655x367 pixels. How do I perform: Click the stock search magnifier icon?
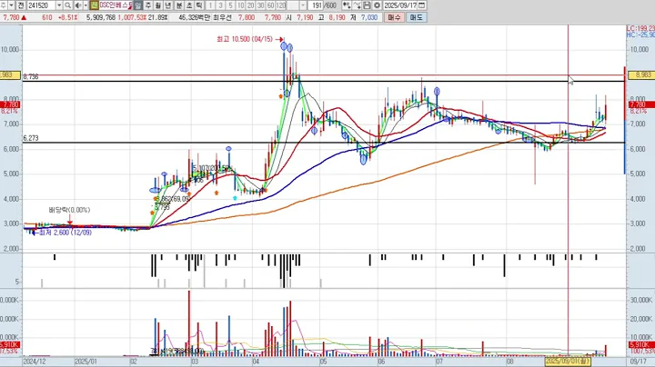(67, 5)
